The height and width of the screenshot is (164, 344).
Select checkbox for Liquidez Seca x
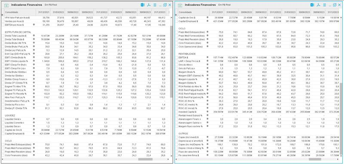tap(3, 126)
